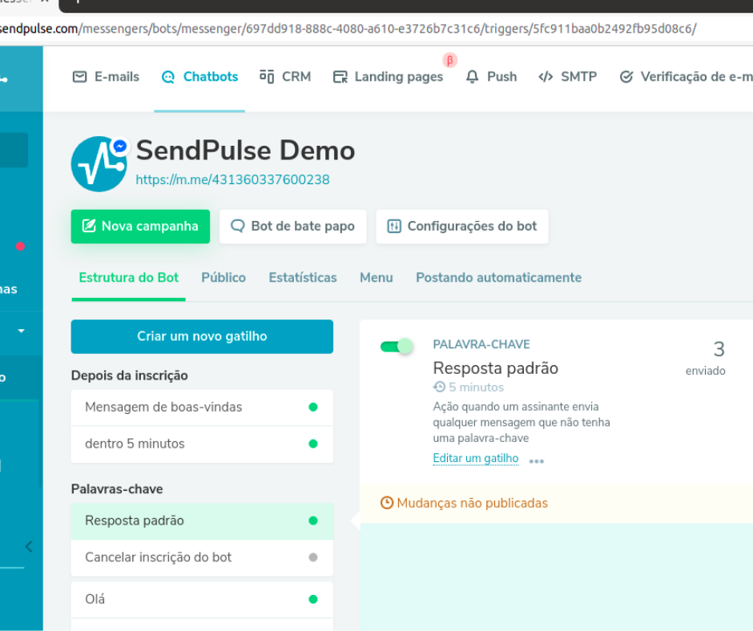Click the Depois da inscrição heading
Image resolution: width=753 pixels, height=631 pixels.
(129, 376)
